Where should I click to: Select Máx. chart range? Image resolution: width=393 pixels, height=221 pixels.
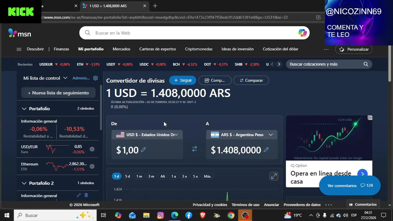(208, 176)
